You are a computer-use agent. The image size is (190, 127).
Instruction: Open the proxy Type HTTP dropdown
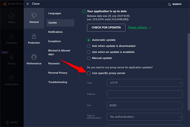144,83
